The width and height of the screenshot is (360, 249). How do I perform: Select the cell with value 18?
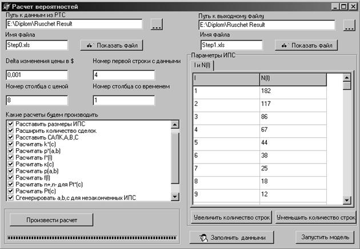pyautogui.click(x=293, y=183)
